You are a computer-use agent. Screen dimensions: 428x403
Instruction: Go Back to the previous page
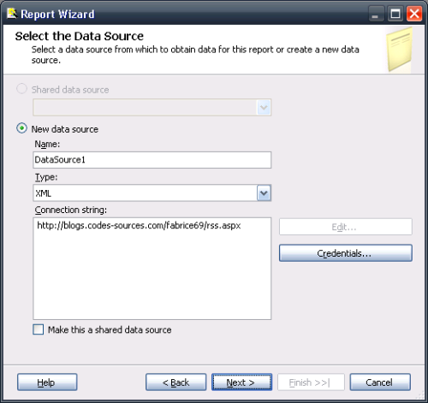[175, 382]
